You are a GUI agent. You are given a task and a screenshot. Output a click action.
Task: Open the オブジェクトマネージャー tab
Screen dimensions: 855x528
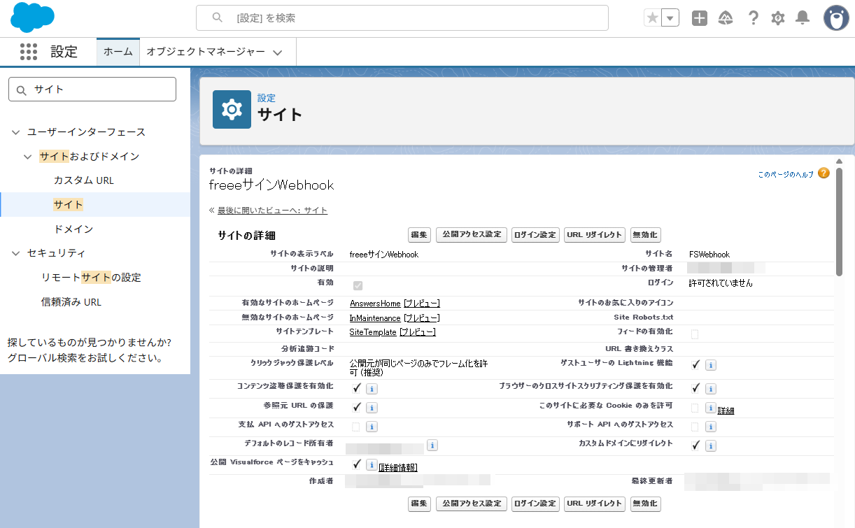[206, 52]
